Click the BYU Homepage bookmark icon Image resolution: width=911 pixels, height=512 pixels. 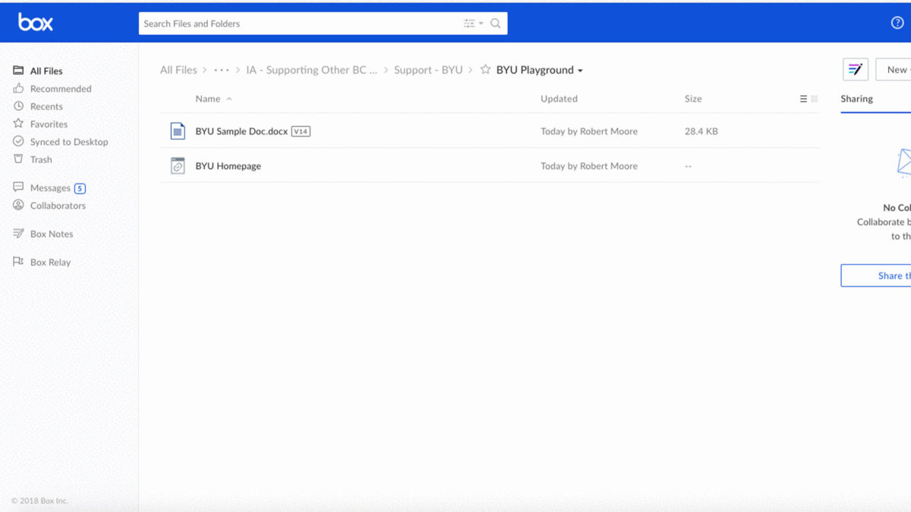178,165
